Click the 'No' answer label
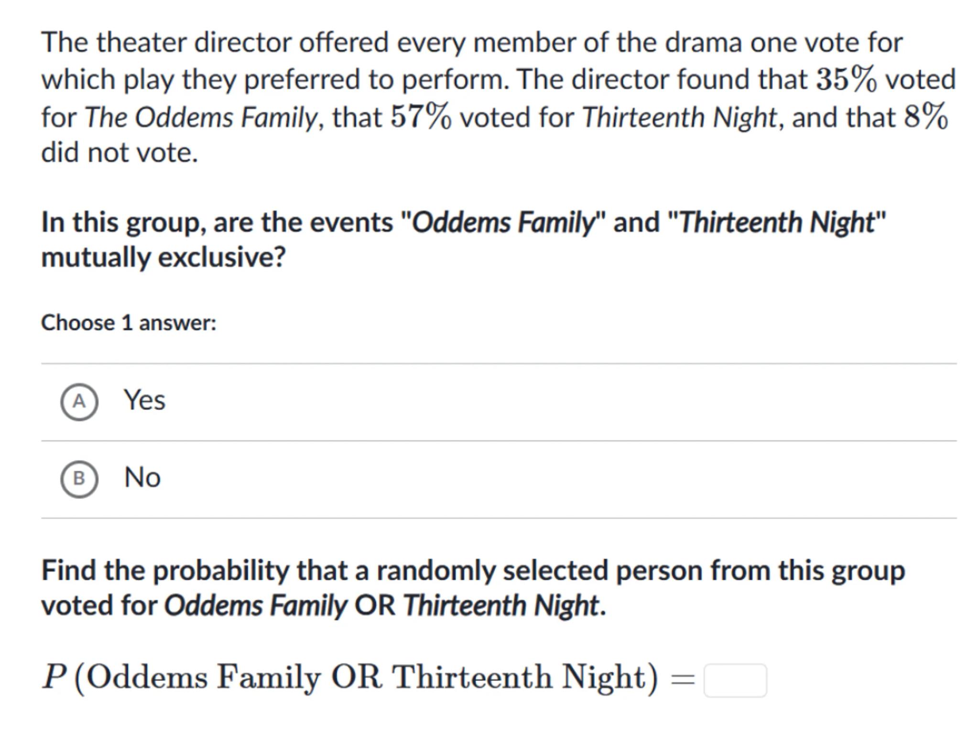This screenshot has height=730, width=979. (142, 478)
